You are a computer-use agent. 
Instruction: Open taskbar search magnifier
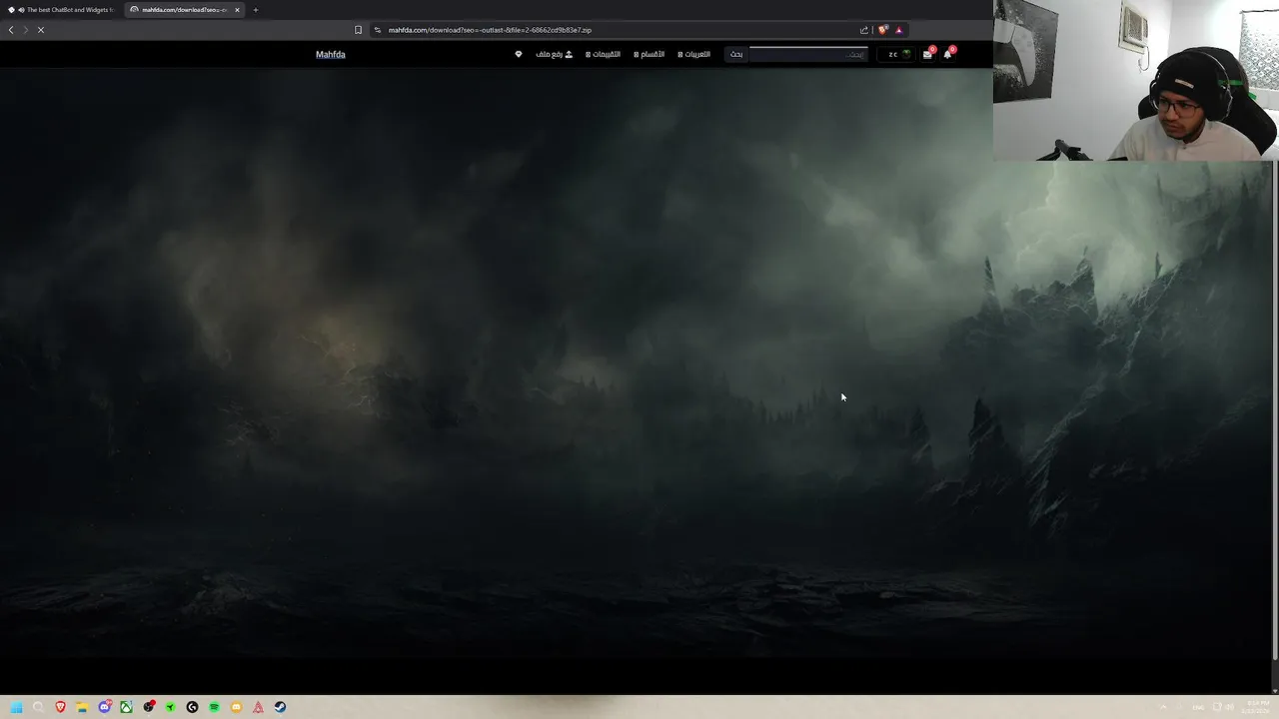point(38,707)
